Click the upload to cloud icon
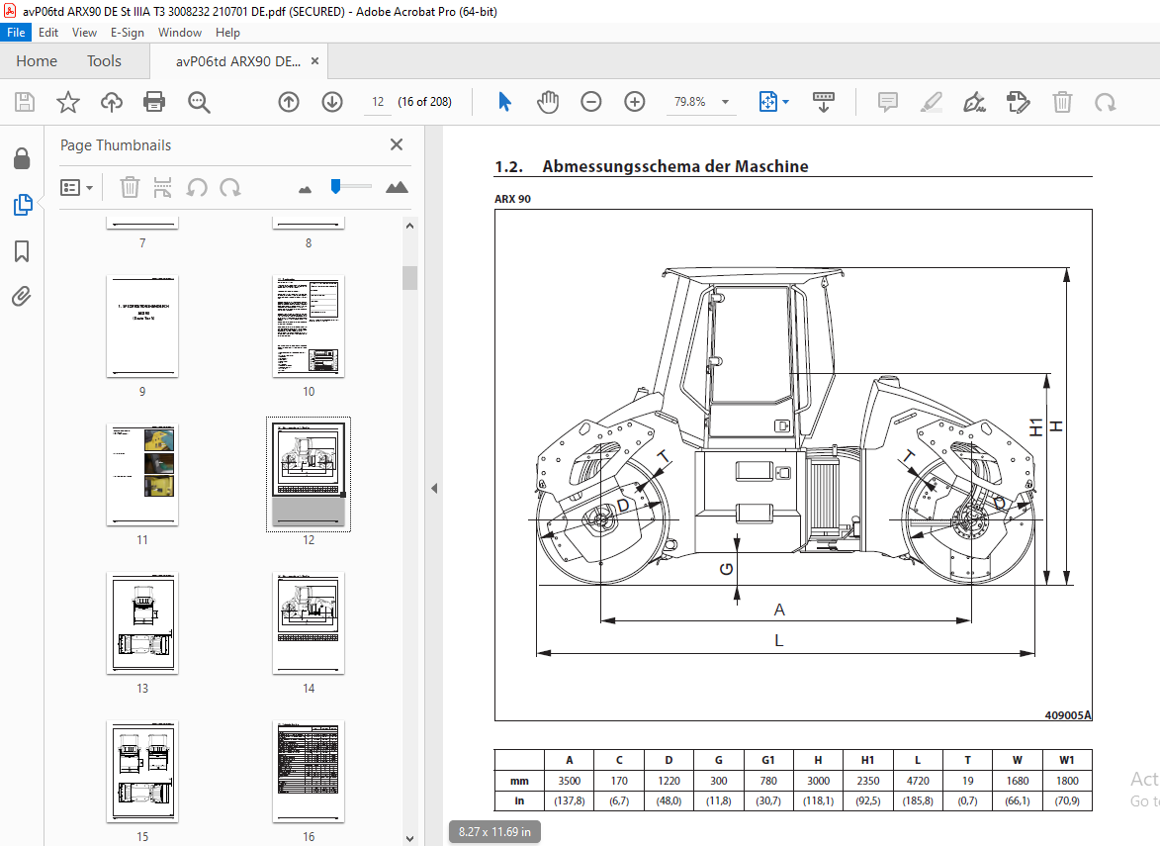1160x846 pixels. tap(112, 101)
